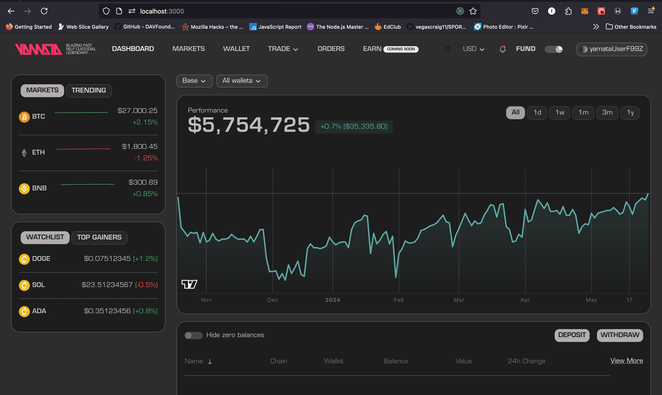Image resolution: width=662 pixels, height=395 pixels.
Task: Click the BTC coin icon
Action: pyautogui.click(x=24, y=117)
